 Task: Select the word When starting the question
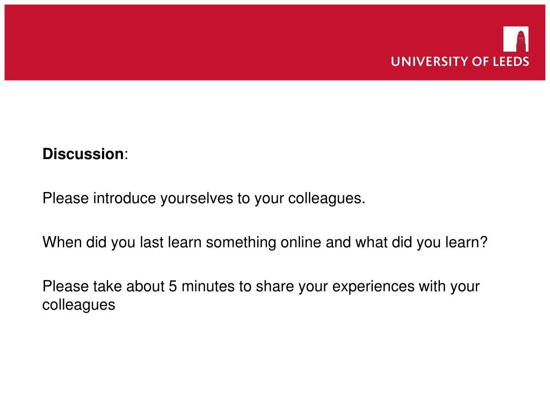tap(62, 242)
